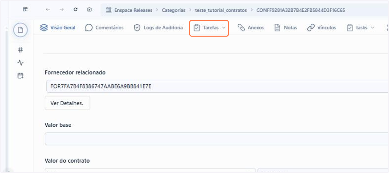This screenshot has width=389, height=173.
Task: Open the tree menu icon at top left
Action: (25, 10)
